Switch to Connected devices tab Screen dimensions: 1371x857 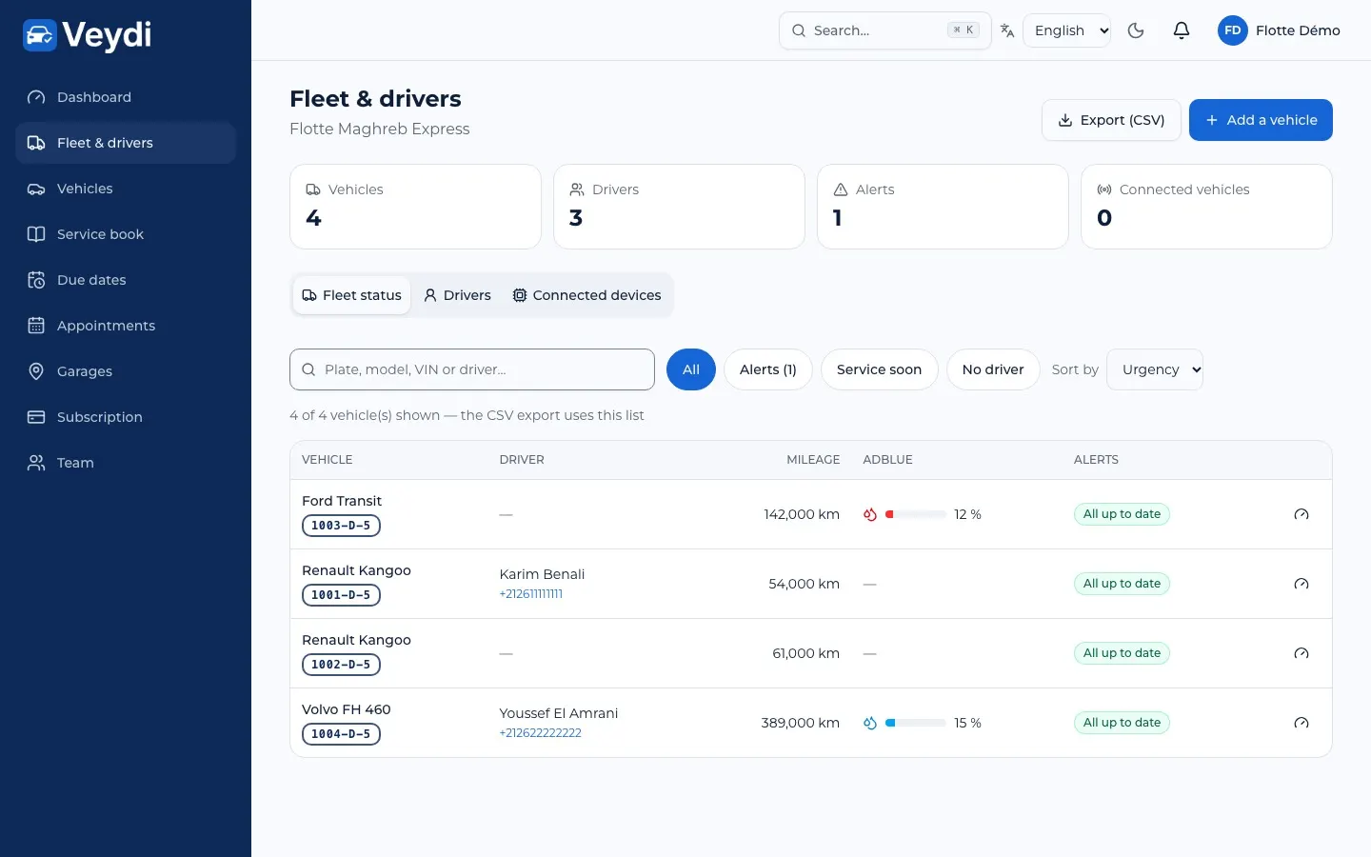coord(586,295)
